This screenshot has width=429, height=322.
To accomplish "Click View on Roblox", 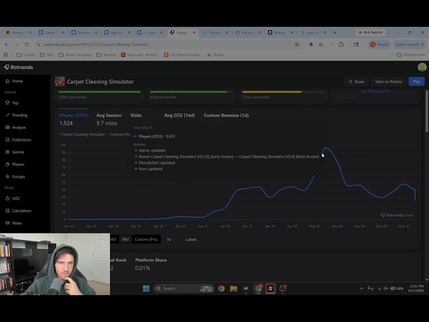I will coord(388,82).
